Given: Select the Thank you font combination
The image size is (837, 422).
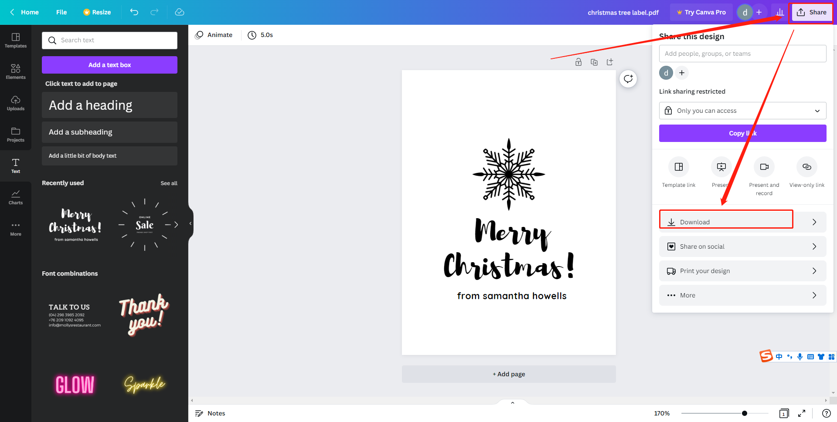Looking at the screenshot, I should (144, 315).
